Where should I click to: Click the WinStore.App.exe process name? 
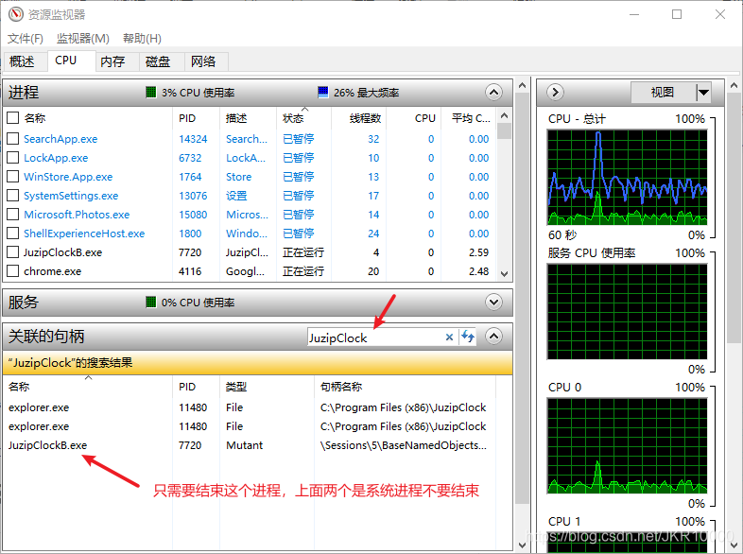click(x=68, y=177)
